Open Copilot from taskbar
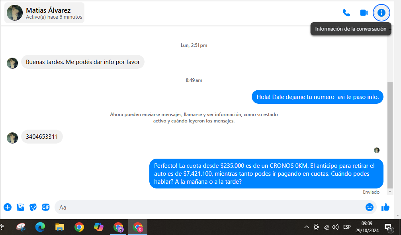The image size is (401, 235). (x=99, y=227)
